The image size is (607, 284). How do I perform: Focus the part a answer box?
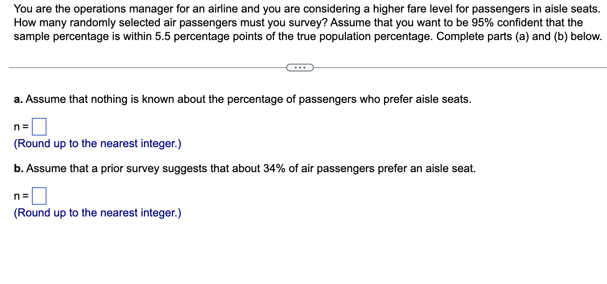click(x=39, y=127)
